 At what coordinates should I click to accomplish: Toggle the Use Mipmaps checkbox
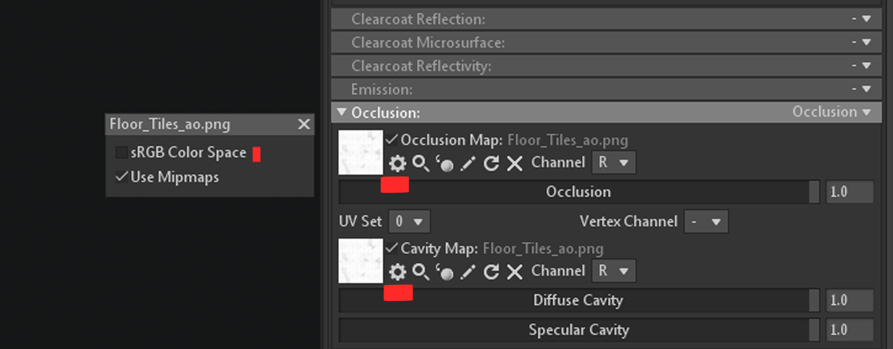click(121, 177)
